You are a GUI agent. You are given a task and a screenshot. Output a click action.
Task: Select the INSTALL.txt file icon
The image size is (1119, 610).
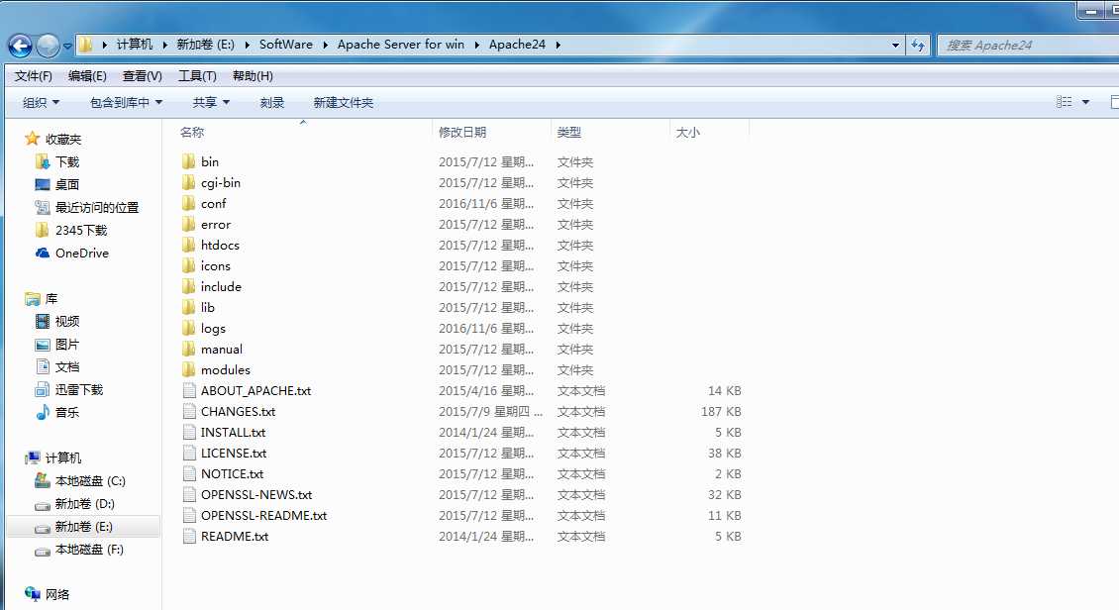pos(189,433)
